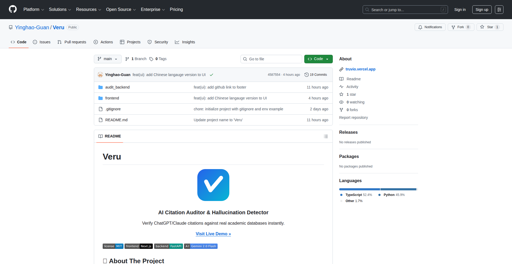Jump to Readme from About sidebar
This screenshot has height=264, width=512.
click(350, 79)
